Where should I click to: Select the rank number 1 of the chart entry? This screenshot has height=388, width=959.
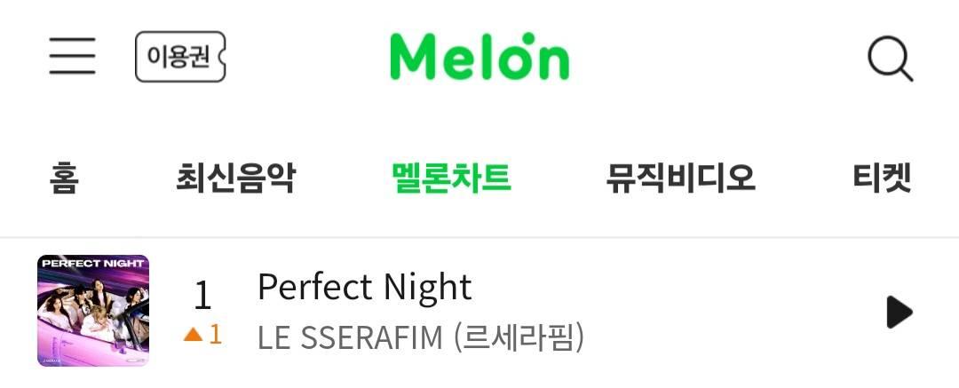[202, 295]
